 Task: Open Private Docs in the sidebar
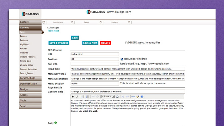pos(26,61)
